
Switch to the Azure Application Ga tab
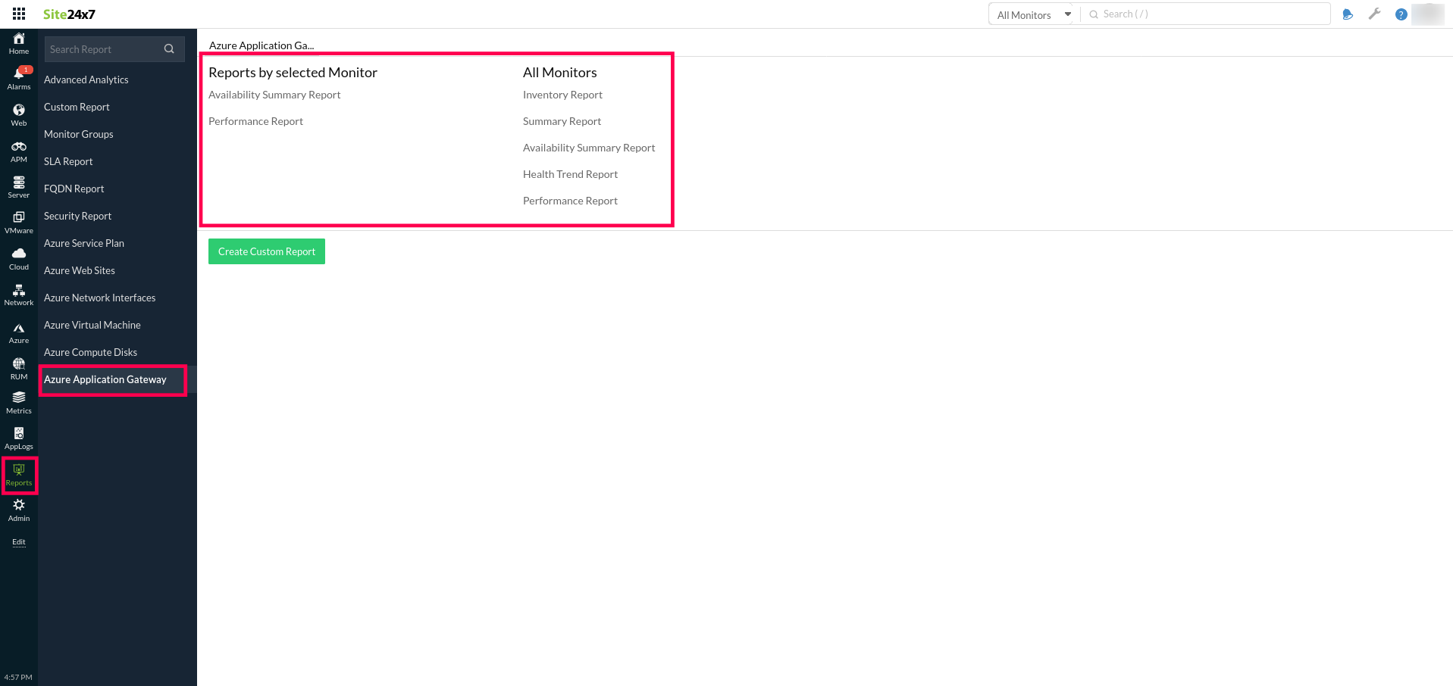(x=261, y=45)
